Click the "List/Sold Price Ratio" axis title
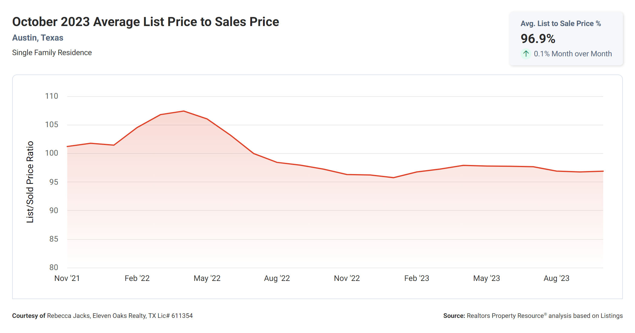Viewport: 635px width, 333px height. 30,182
